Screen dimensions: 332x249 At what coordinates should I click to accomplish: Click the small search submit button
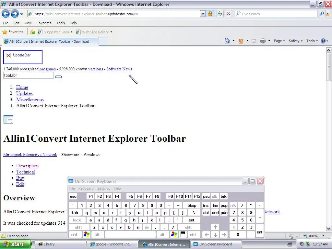[58, 77]
